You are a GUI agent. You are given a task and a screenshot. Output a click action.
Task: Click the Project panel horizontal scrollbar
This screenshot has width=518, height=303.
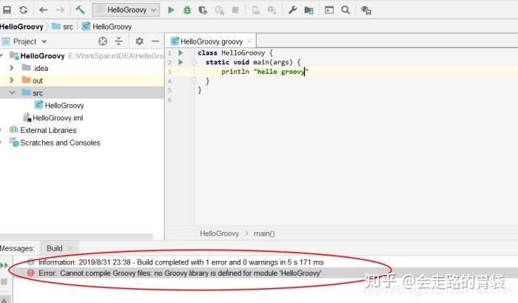pos(77,236)
